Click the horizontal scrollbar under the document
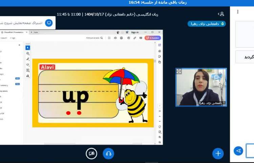 click(93, 144)
